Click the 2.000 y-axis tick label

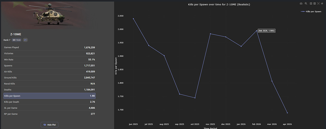coord(121,29)
